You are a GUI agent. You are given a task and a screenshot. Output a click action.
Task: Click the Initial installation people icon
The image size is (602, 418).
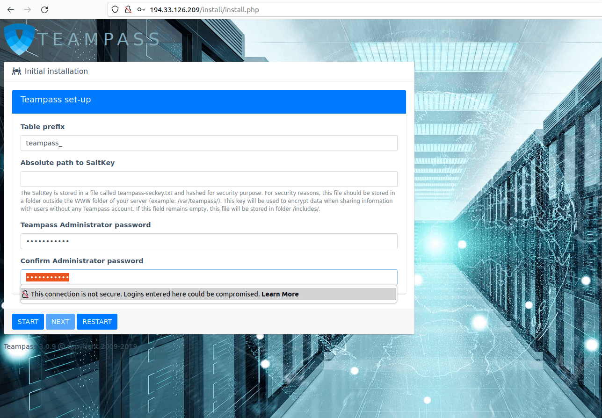pyautogui.click(x=17, y=72)
